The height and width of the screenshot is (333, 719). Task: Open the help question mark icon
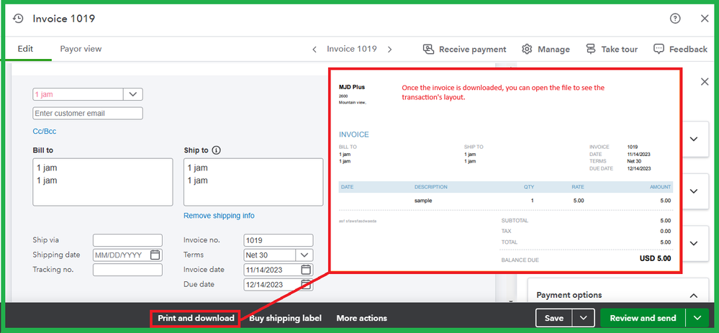pos(675,18)
